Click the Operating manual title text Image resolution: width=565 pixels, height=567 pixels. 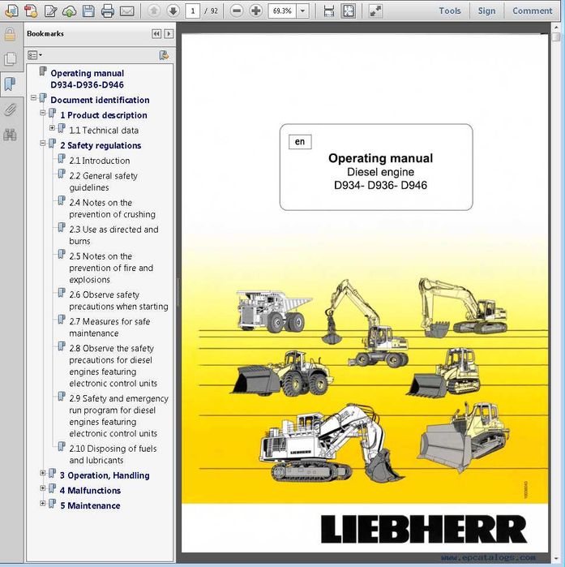pyautogui.click(x=380, y=158)
